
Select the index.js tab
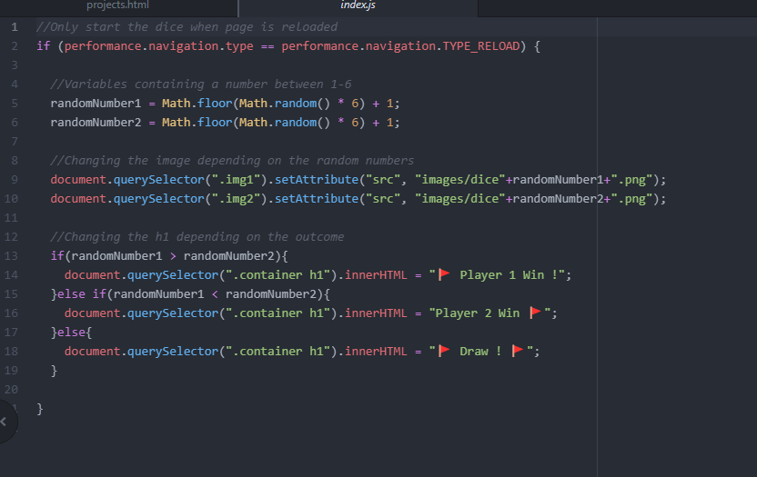358,5
